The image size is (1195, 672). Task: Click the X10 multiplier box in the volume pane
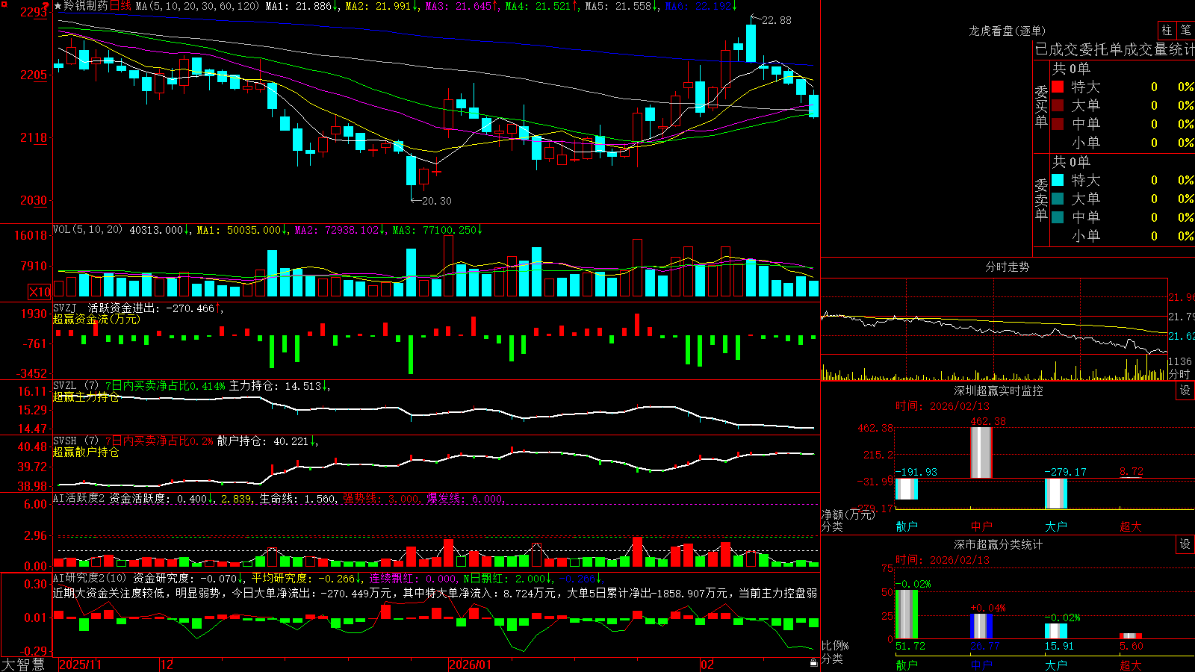pyautogui.click(x=40, y=292)
